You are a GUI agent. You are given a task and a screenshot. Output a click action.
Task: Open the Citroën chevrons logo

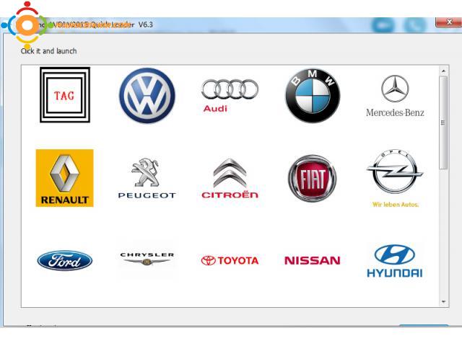coord(230,178)
